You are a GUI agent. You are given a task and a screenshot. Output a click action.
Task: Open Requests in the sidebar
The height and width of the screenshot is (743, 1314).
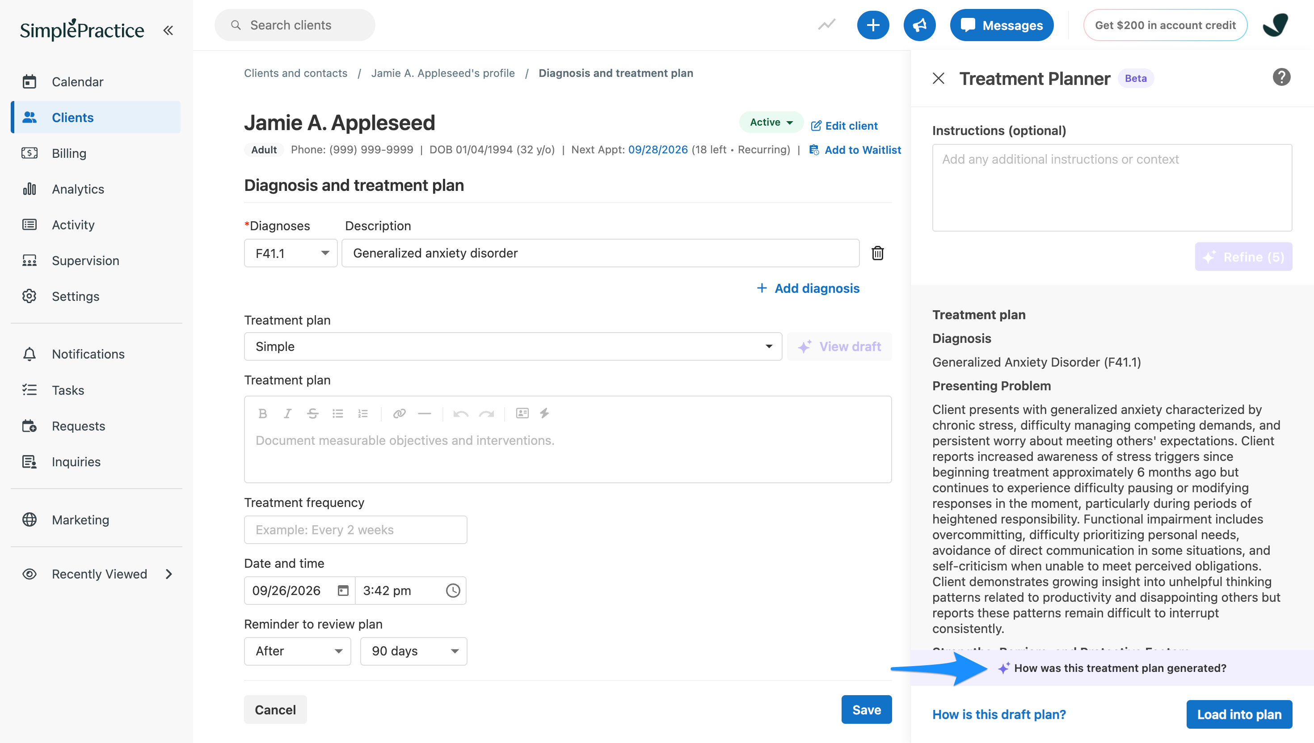click(96, 426)
